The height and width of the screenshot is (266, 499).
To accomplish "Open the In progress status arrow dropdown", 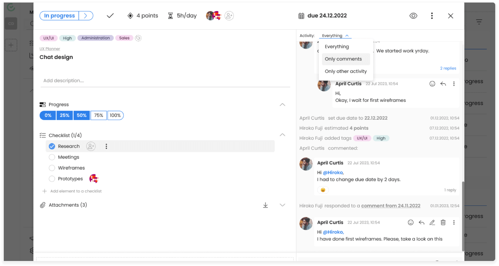I will [85, 16].
